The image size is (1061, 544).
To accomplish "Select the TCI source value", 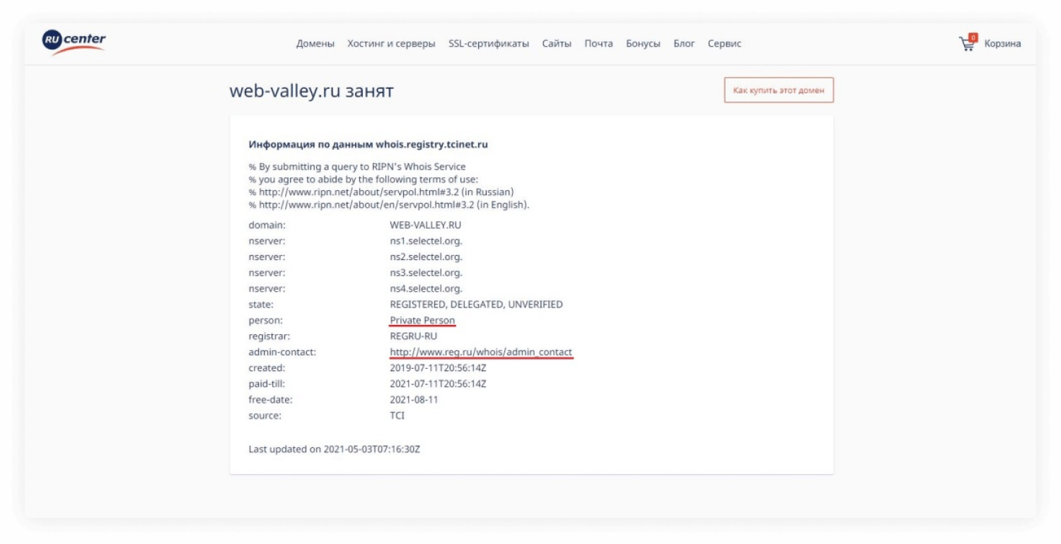I will (397, 415).
